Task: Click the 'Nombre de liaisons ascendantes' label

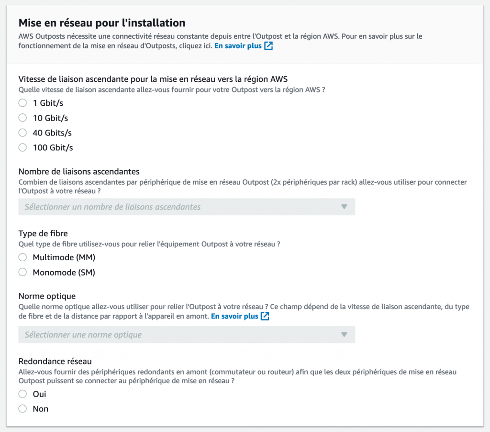Action: tap(79, 171)
